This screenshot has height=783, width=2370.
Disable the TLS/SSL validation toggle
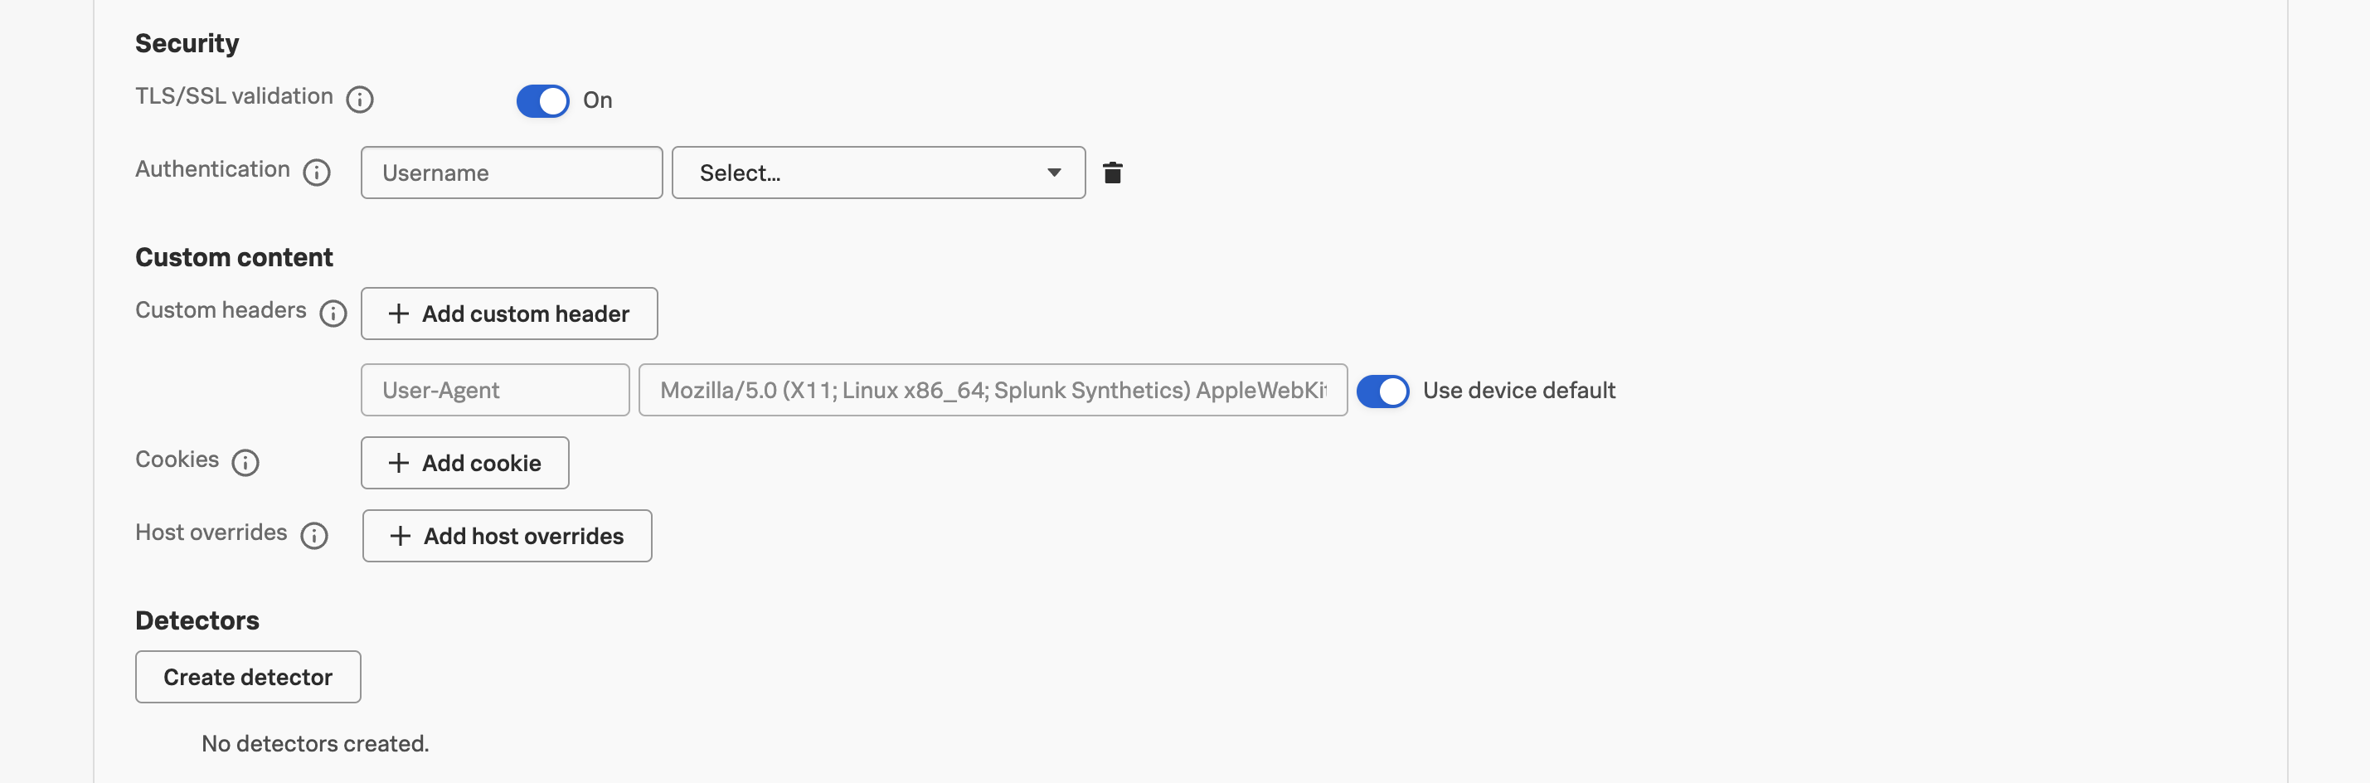tap(544, 100)
